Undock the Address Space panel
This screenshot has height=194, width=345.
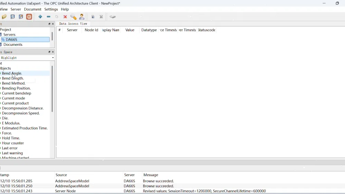49,52
